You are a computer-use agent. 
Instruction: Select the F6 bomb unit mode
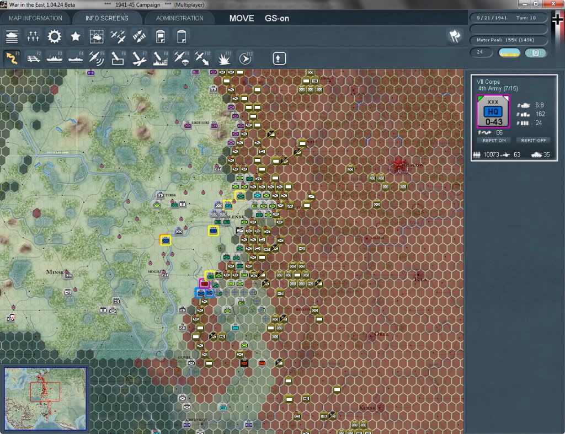pyautogui.click(x=118, y=58)
